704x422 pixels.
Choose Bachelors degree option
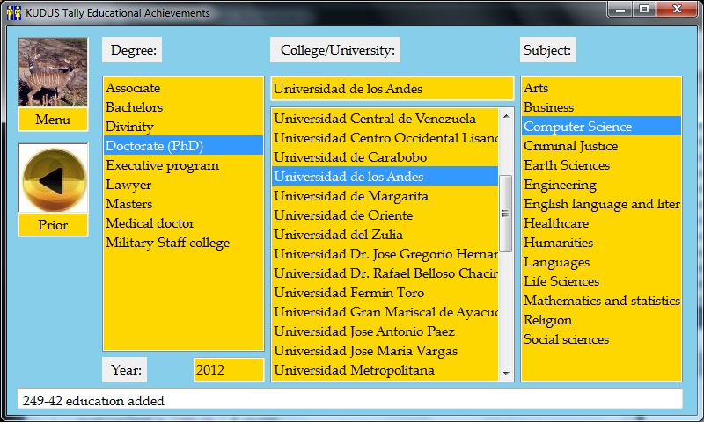(134, 107)
